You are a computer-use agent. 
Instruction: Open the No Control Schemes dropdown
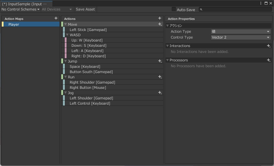tap(20, 9)
